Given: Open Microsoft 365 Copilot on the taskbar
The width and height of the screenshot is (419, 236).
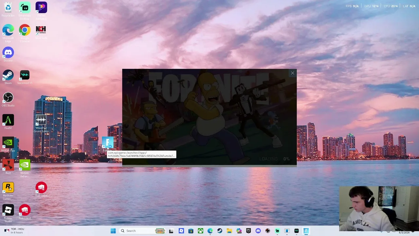Looking at the screenshot, I should [239, 231].
